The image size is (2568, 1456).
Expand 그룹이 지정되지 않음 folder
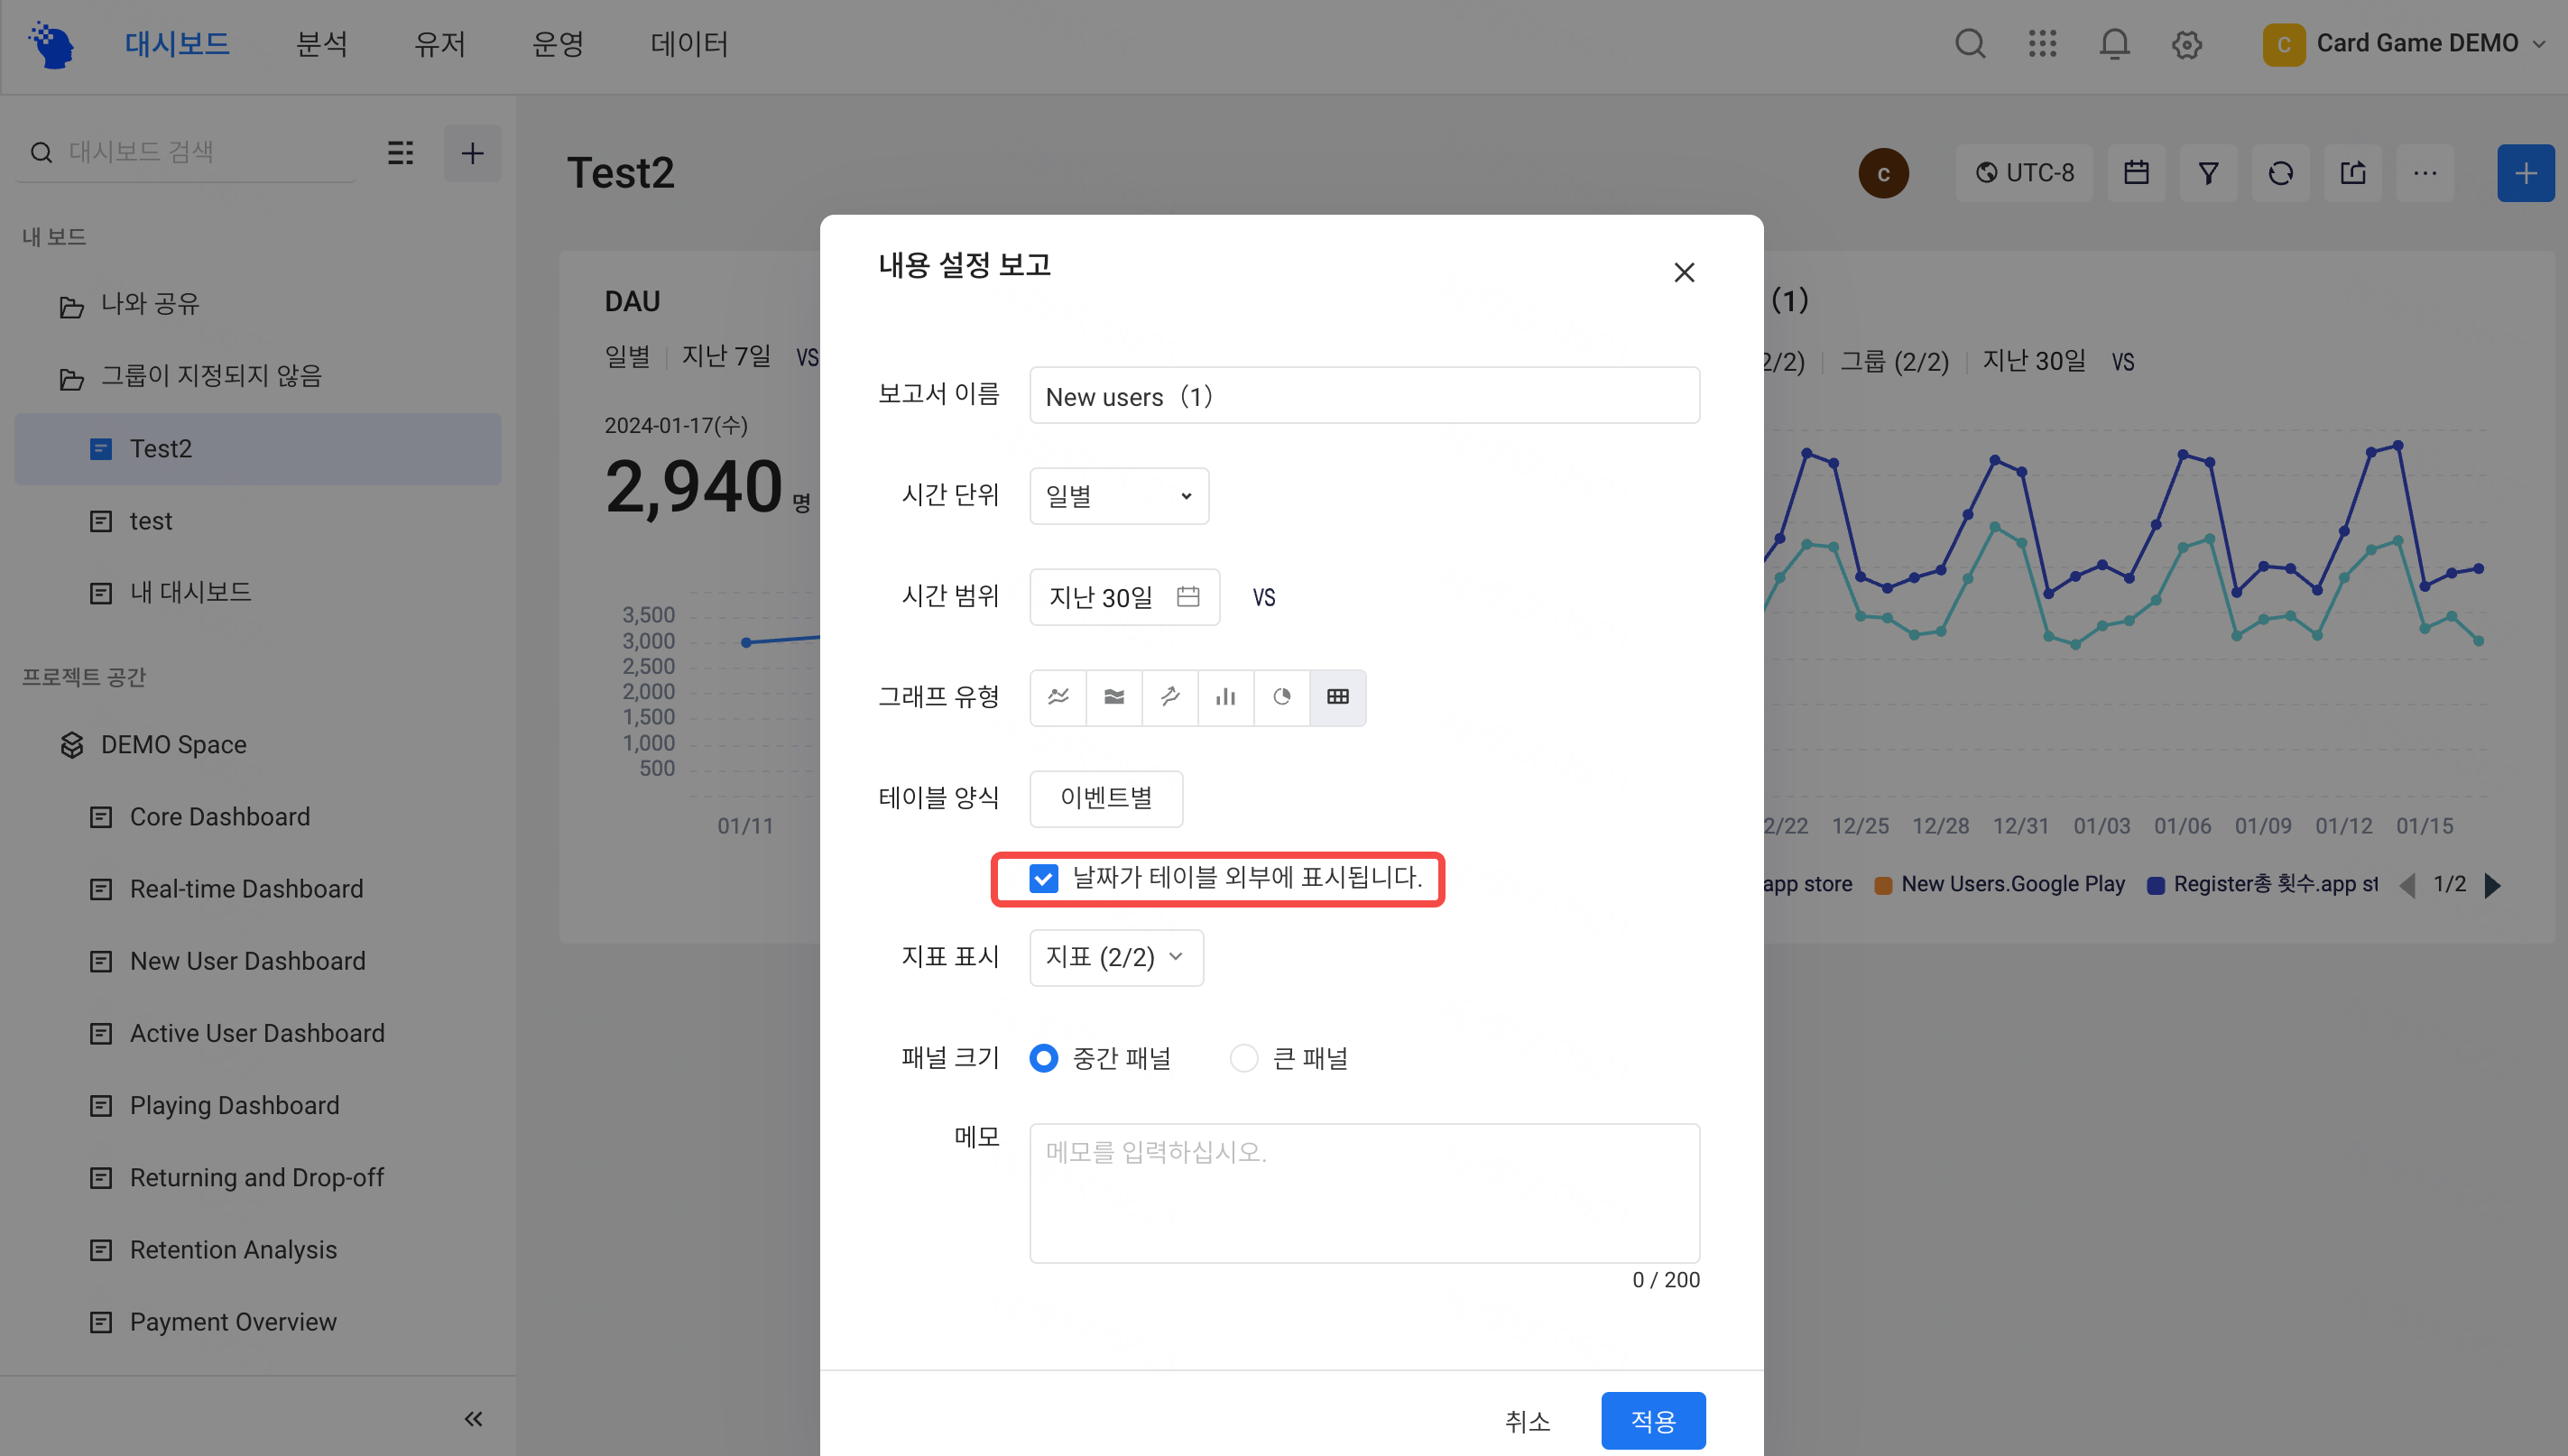190,376
